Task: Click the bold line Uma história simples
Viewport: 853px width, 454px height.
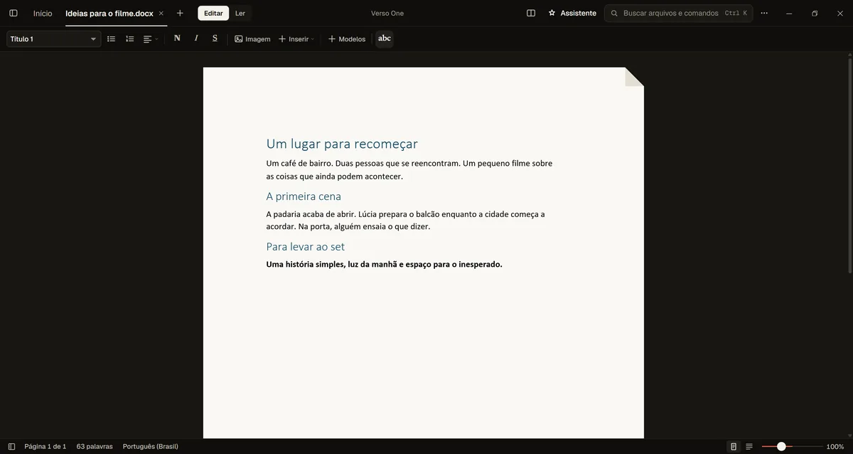Action: [x=384, y=265]
